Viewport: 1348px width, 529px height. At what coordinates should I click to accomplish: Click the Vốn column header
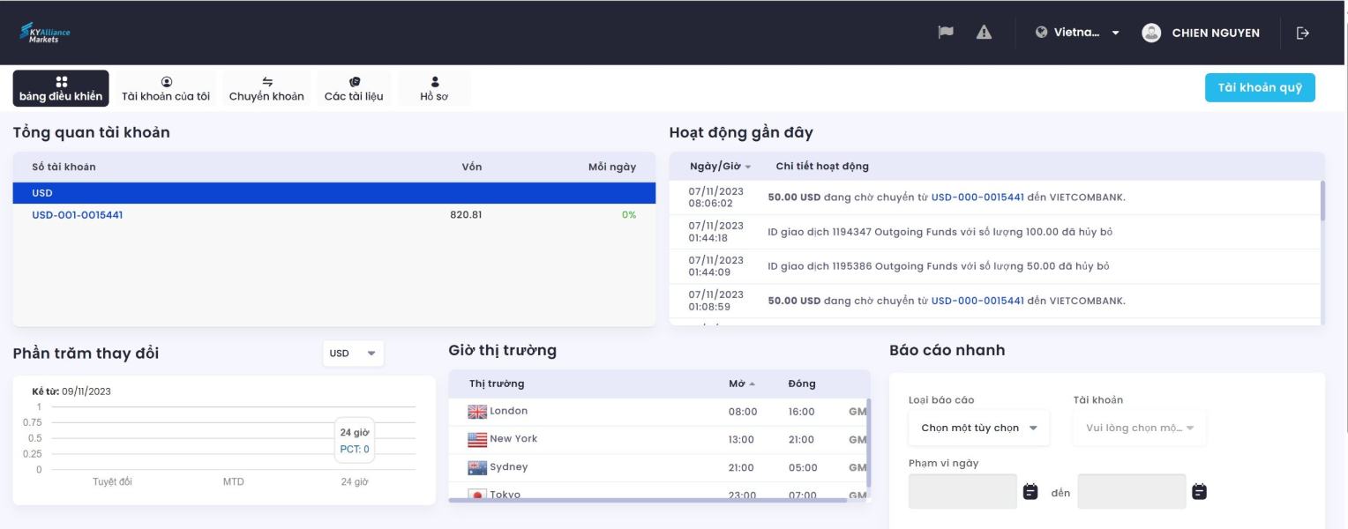pos(472,167)
